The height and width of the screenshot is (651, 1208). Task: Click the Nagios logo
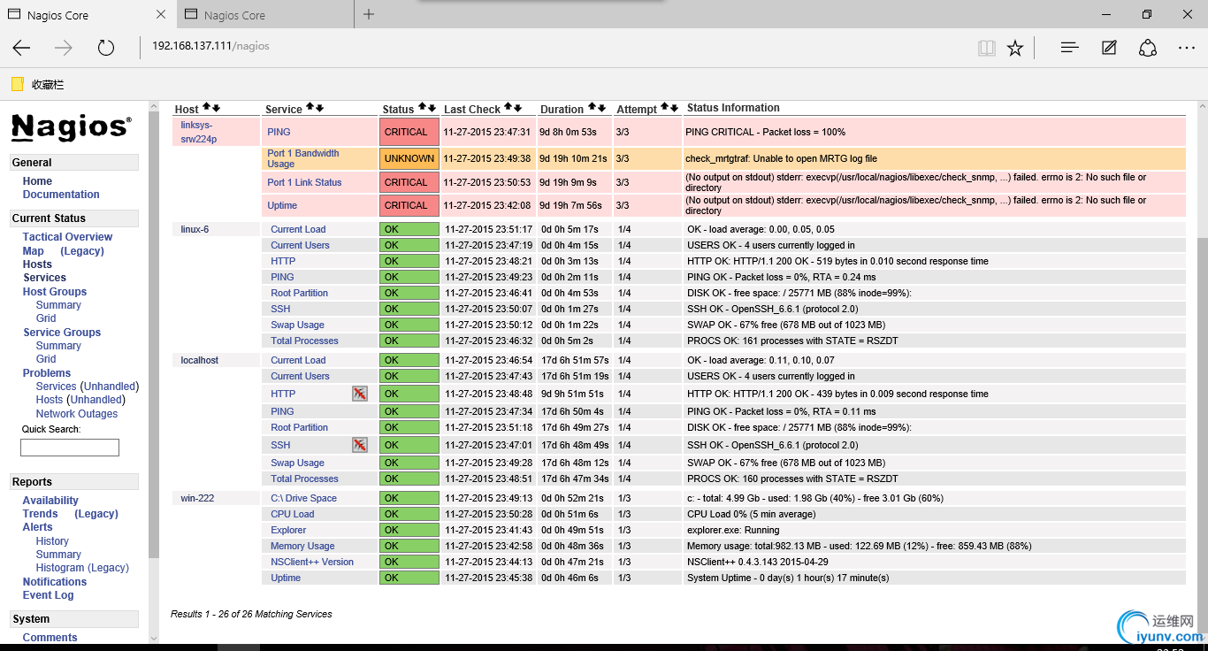72,126
